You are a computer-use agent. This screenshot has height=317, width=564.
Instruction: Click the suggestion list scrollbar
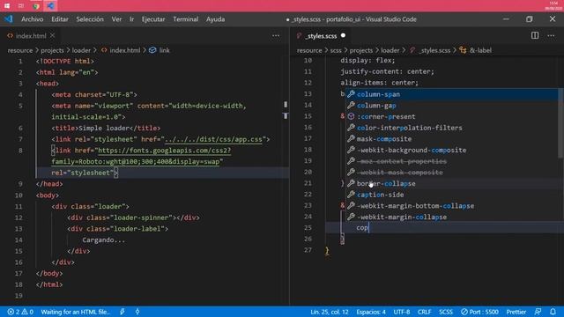tap(560, 123)
